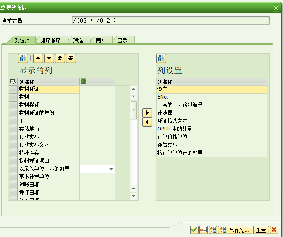This screenshot has height=237, width=283.
Task: Click the red X cancel icon
Action: click(x=274, y=230)
